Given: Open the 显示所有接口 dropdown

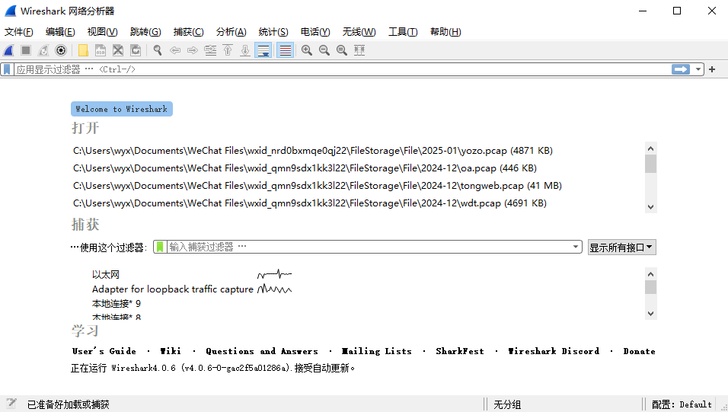Looking at the screenshot, I should pos(621,248).
